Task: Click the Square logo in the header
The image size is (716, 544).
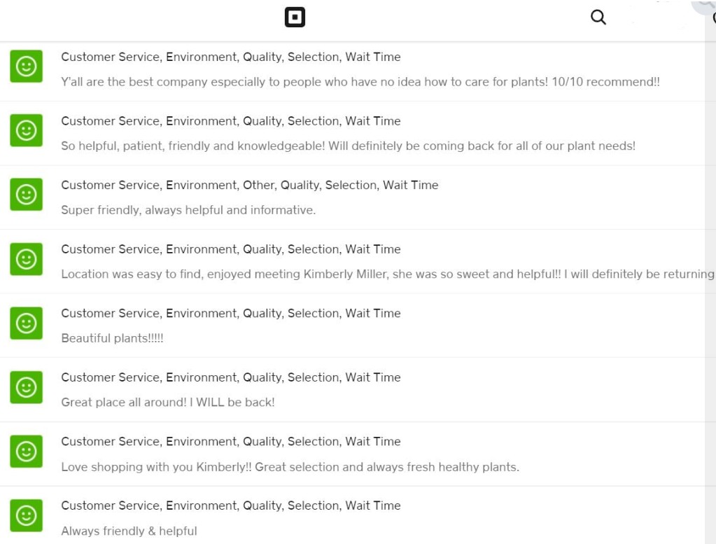Action: click(295, 18)
